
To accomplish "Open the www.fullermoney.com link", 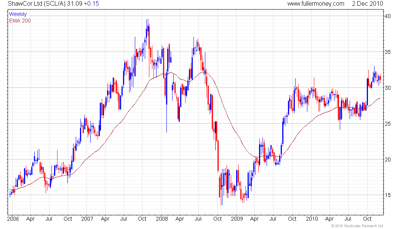I will pos(316,4).
